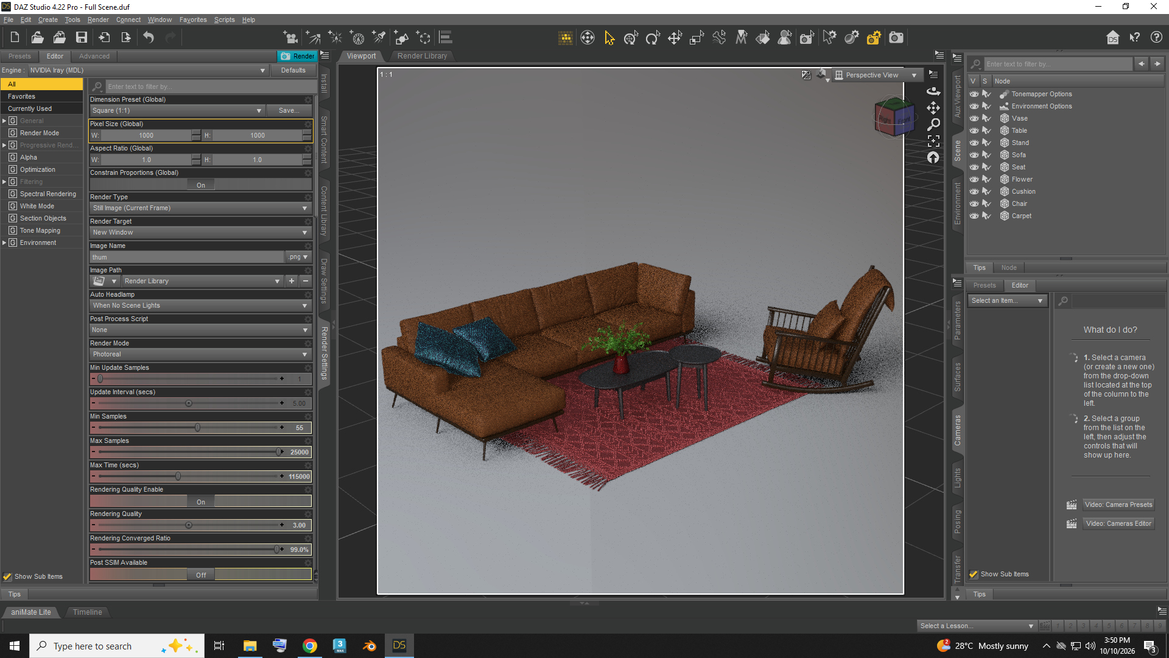Open the Render Mode Photoreal dropdown
This screenshot has width=1169, height=658.
(x=200, y=354)
